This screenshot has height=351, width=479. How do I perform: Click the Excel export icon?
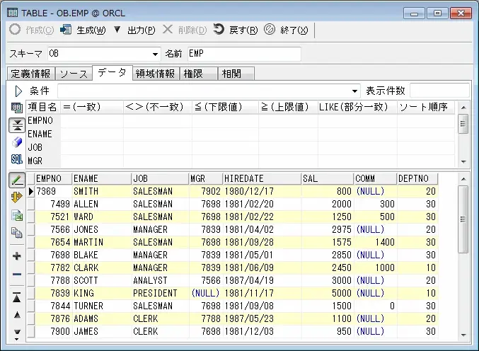pos(17,215)
